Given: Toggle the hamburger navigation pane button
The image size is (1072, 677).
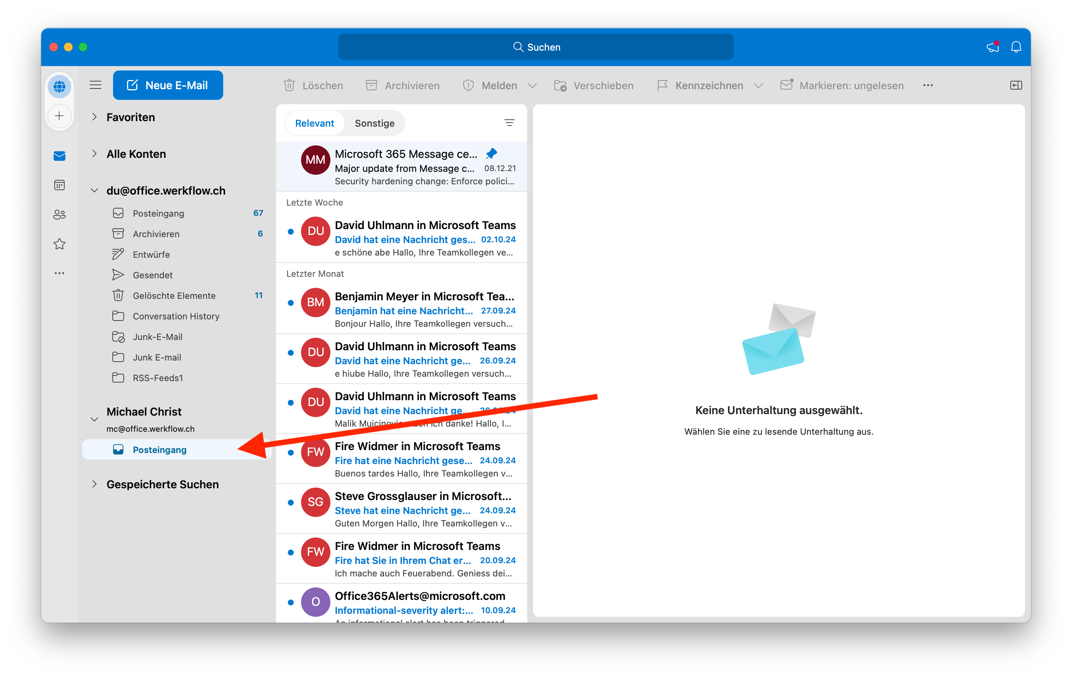Looking at the screenshot, I should pos(95,85).
